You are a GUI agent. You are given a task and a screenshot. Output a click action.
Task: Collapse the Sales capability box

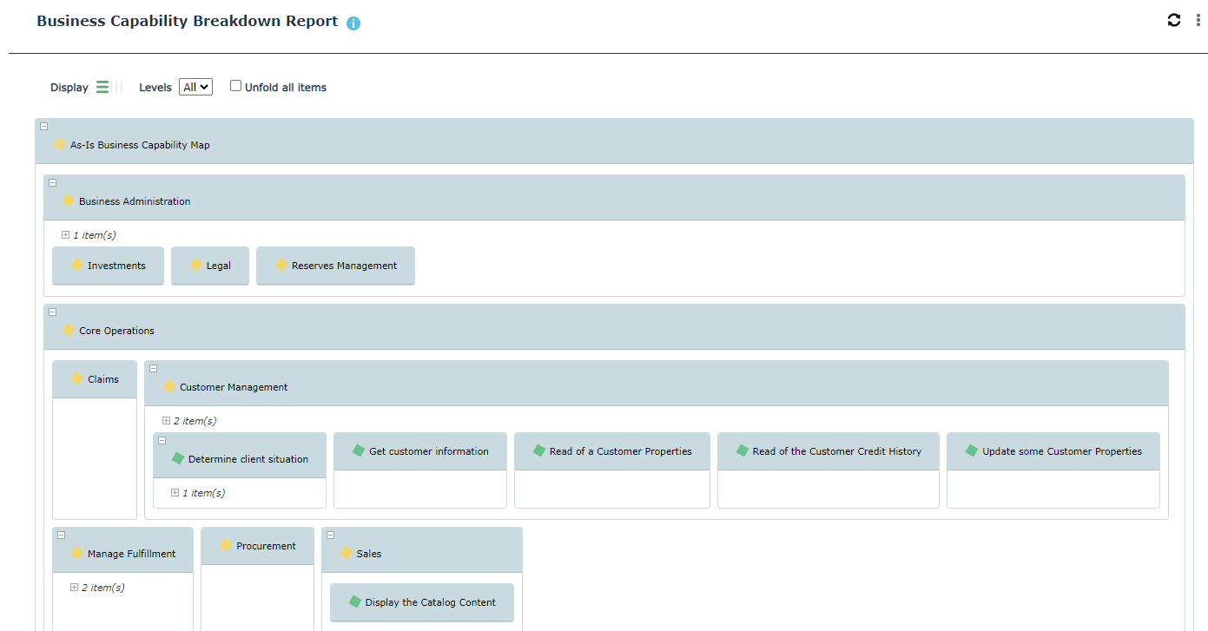tap(331, 536)
